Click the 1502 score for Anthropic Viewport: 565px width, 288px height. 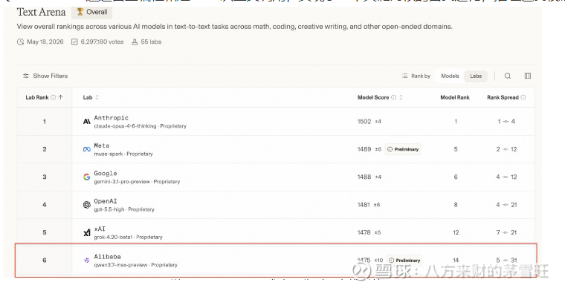point(364,122)
